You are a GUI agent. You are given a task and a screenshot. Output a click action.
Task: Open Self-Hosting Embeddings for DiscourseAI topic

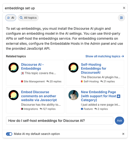pos(93,68)
